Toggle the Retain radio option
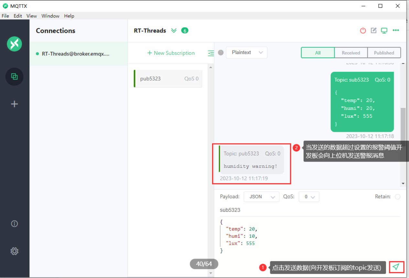409x278 pixels. (x=398, y=197)
